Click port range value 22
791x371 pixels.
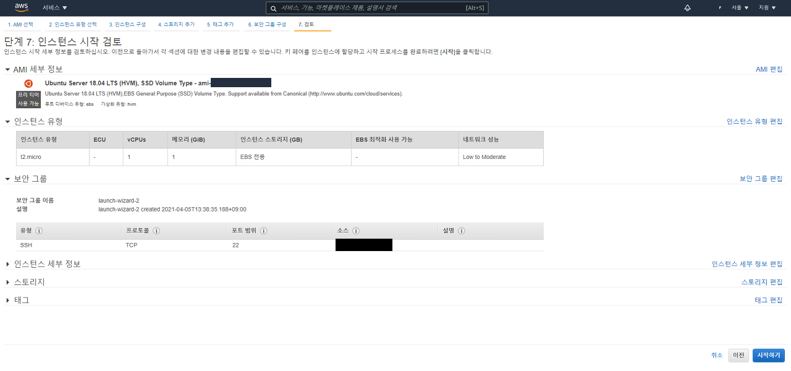click(235, 245)
